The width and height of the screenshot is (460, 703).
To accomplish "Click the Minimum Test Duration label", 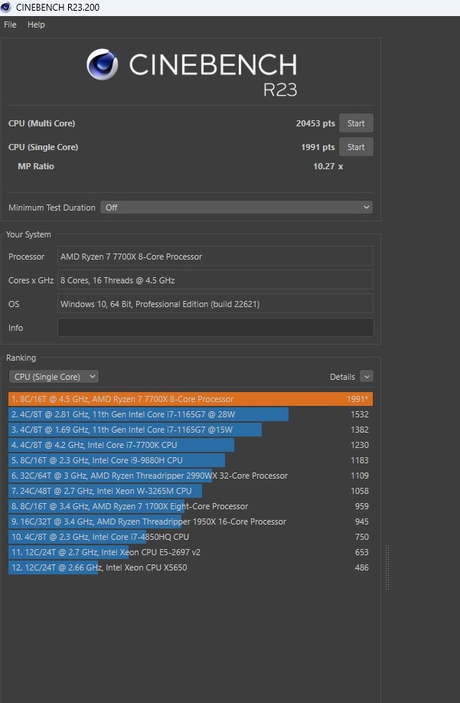I will (x=52, y=208).
